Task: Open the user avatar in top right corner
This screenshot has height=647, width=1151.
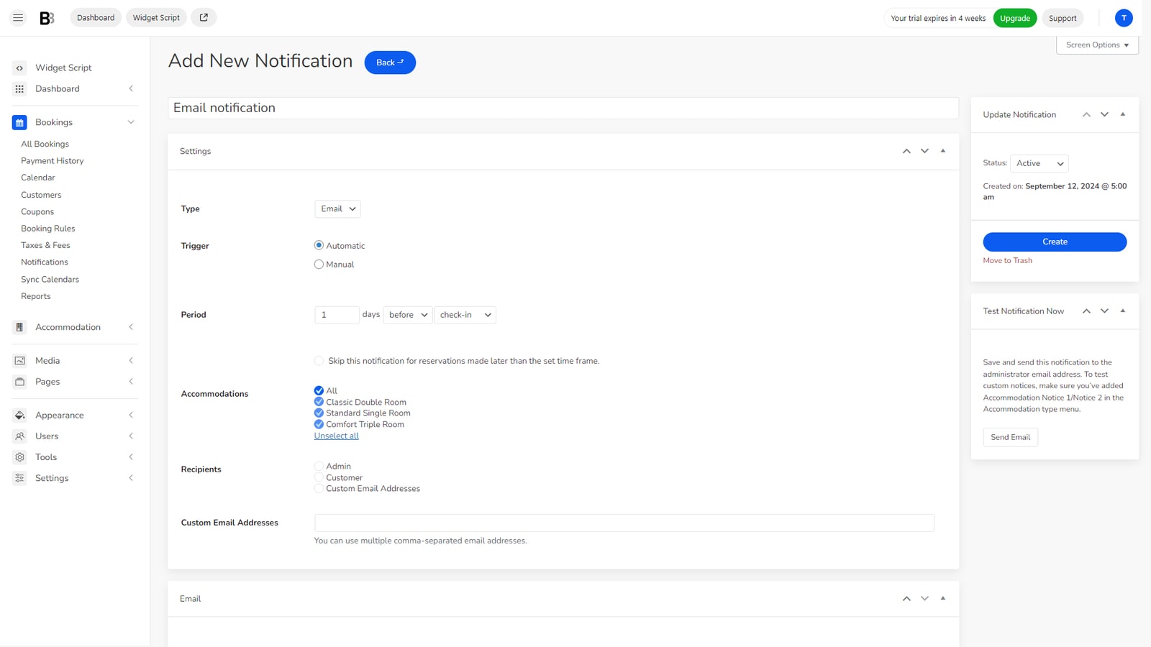Action: point(1123,17)
